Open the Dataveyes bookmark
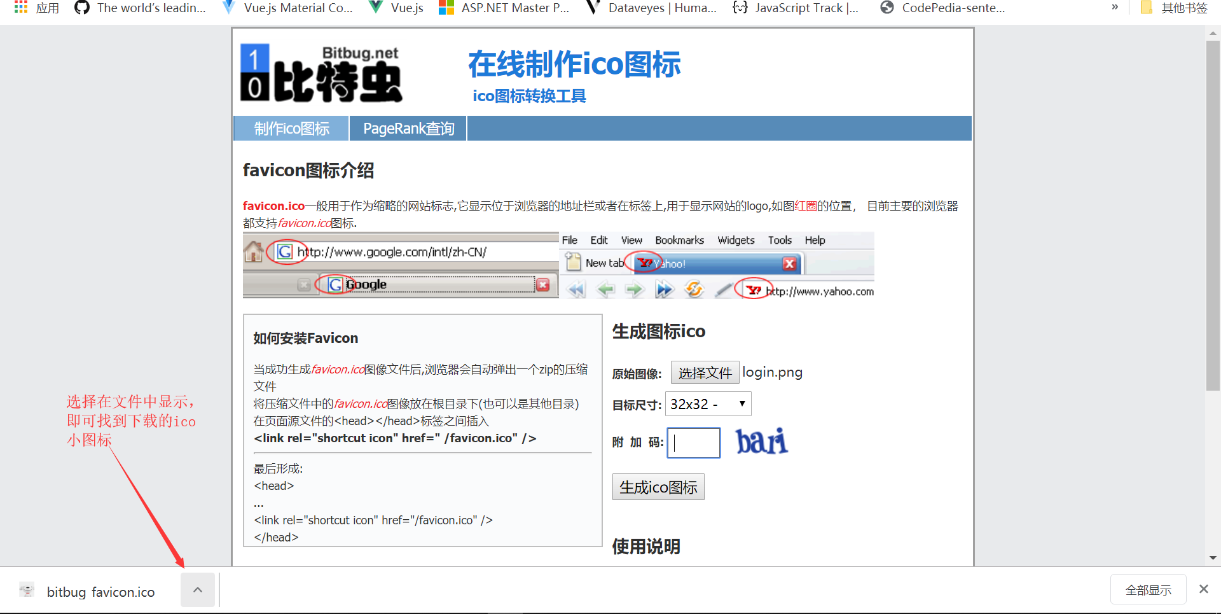This screenshot has width=1221, height=614. (650, 8)
